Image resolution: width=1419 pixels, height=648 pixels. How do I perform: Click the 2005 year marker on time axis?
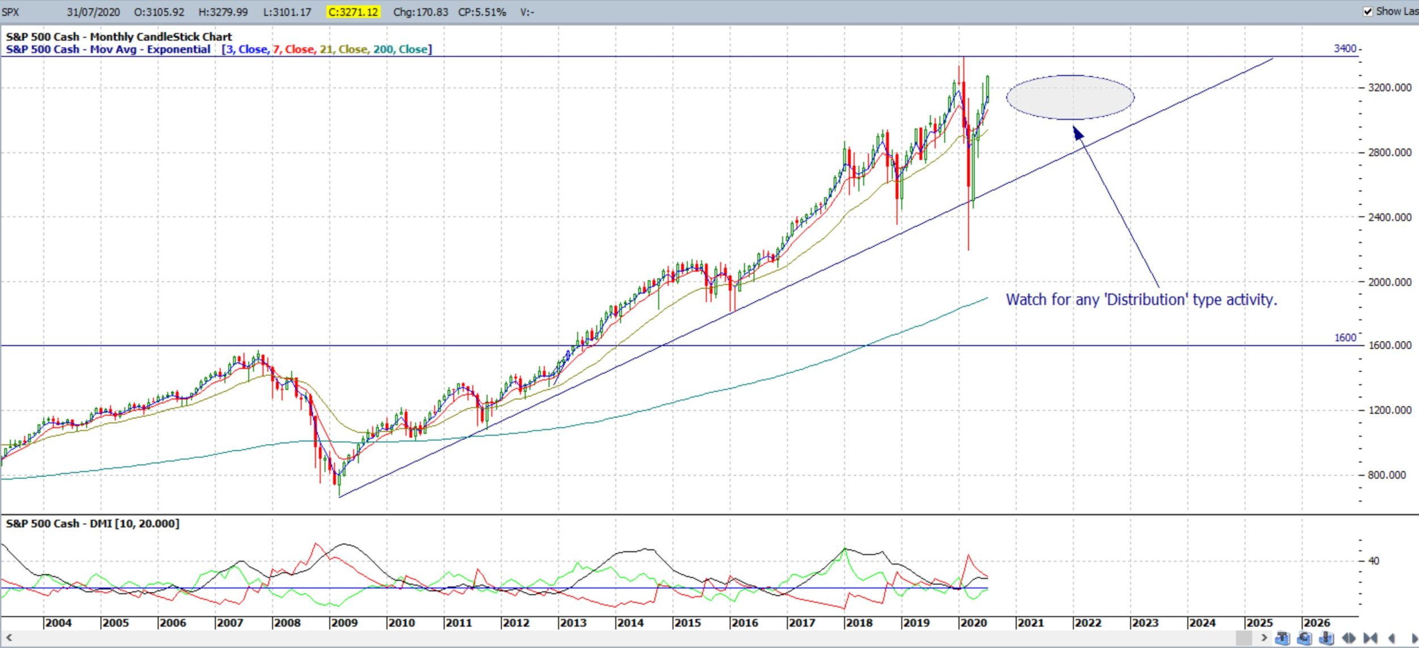coord(116,623)
